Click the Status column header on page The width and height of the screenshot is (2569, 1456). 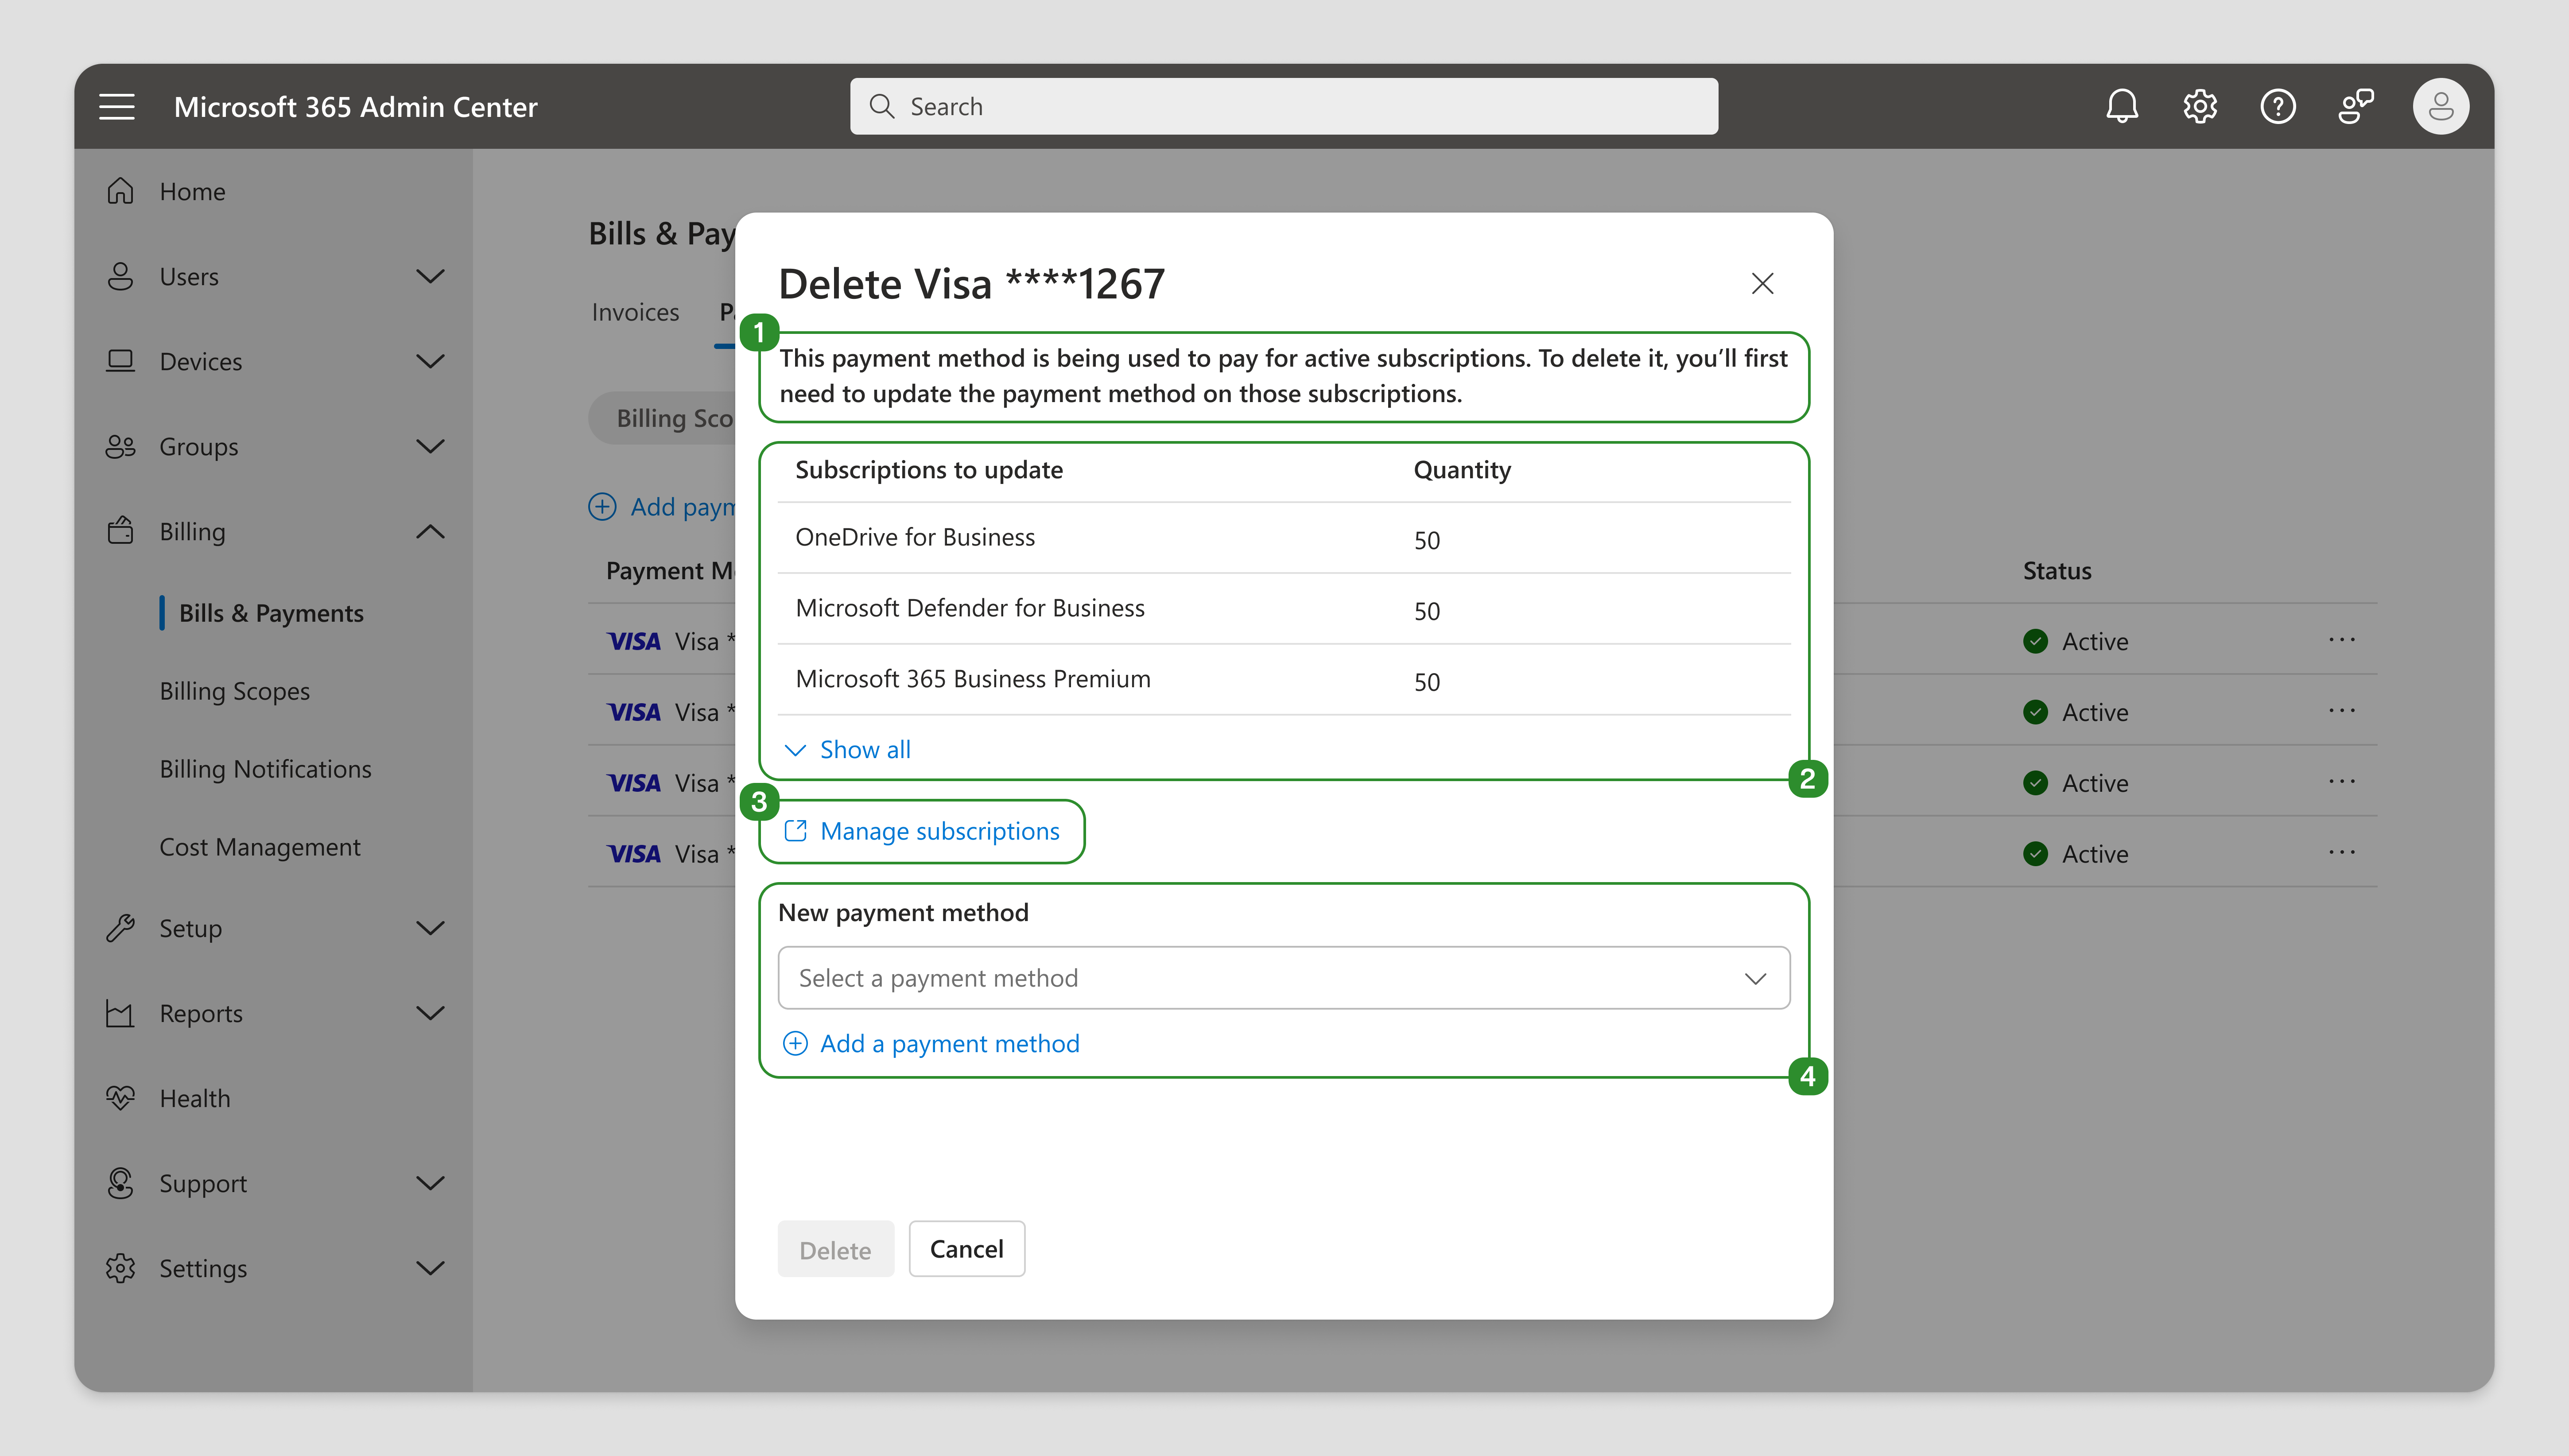(2057, 570)
